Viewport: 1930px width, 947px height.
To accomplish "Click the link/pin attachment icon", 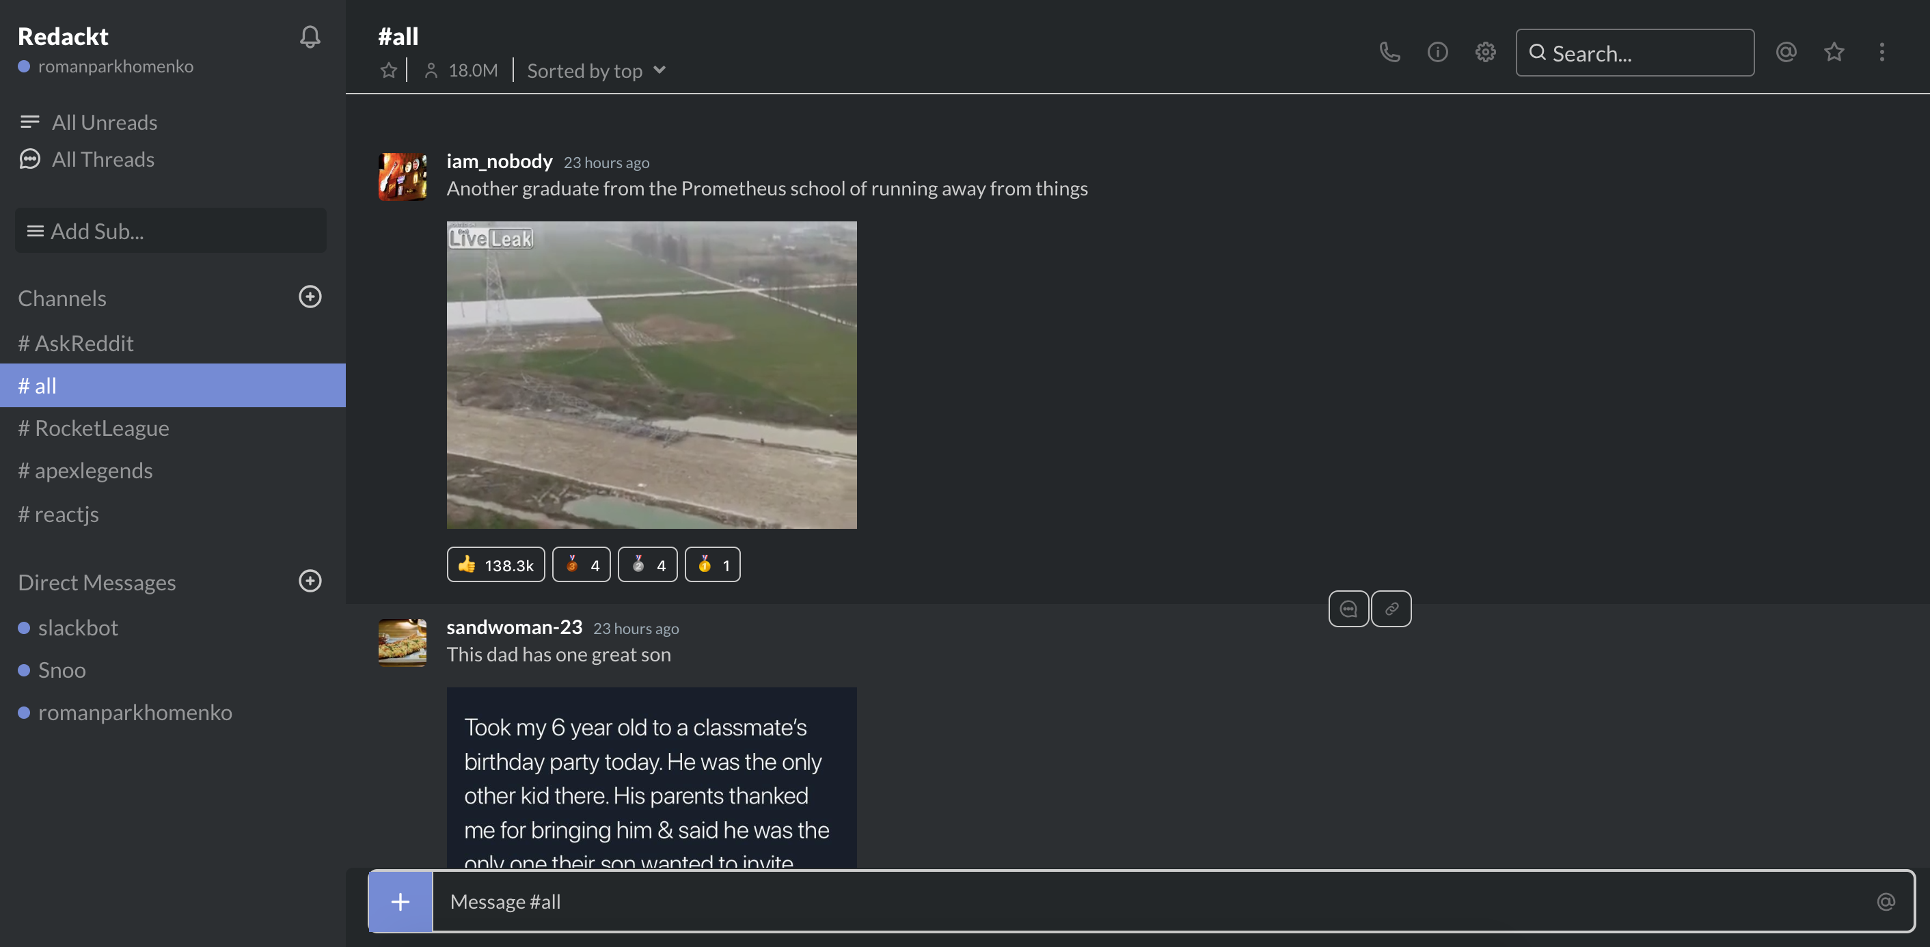I will pos(1391,607).
